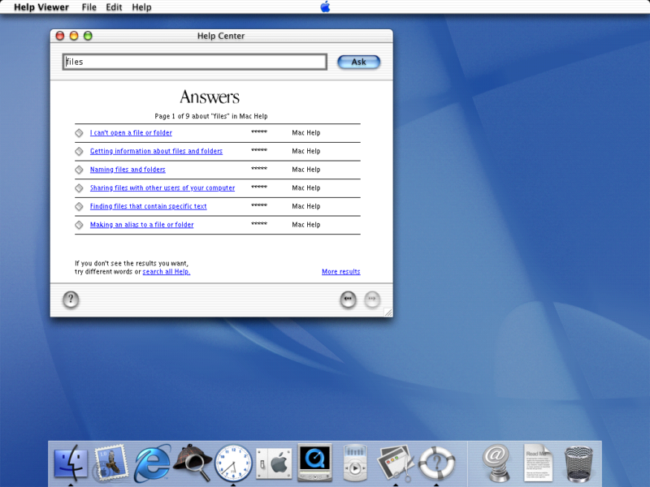Click inside the search text field
Viewport: 650px width, 487px height.
tap(193, 61)
